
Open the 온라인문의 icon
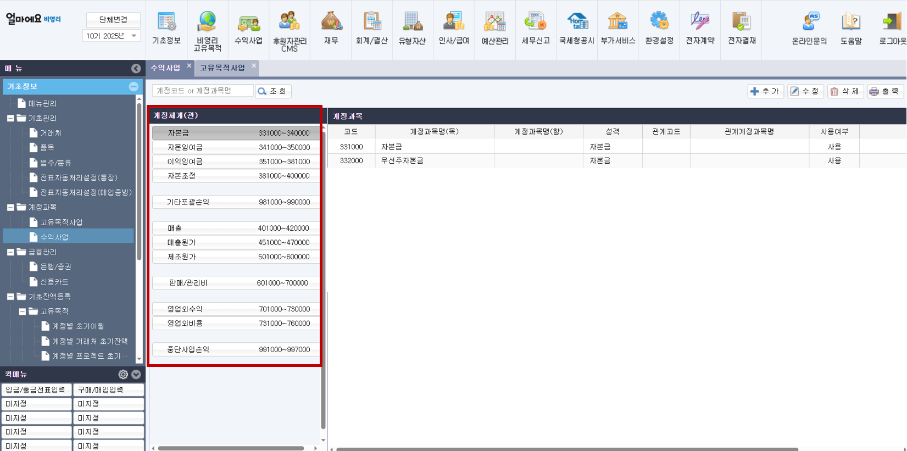pos(809,29)
